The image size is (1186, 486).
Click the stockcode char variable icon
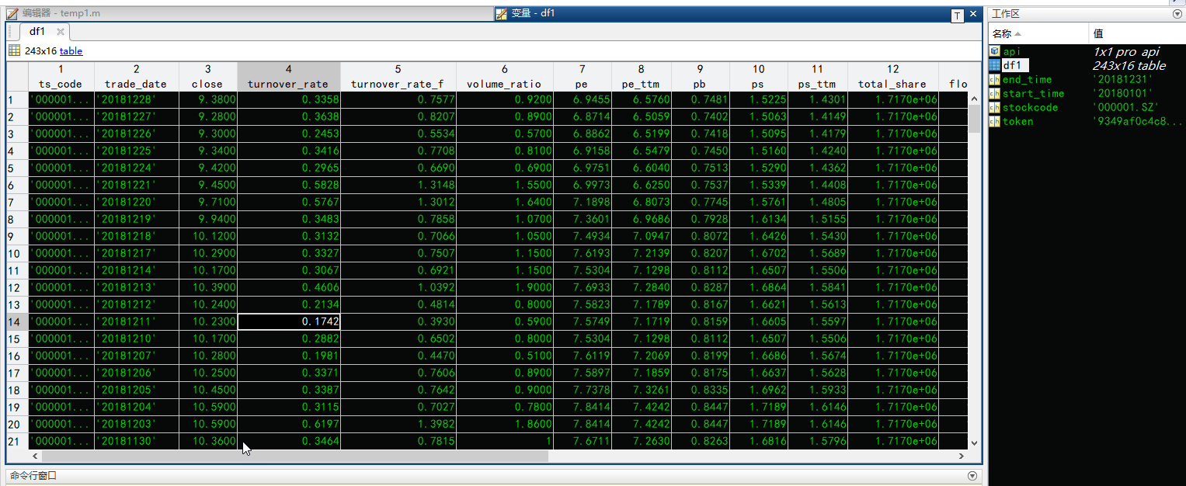(x=994, y=107)
